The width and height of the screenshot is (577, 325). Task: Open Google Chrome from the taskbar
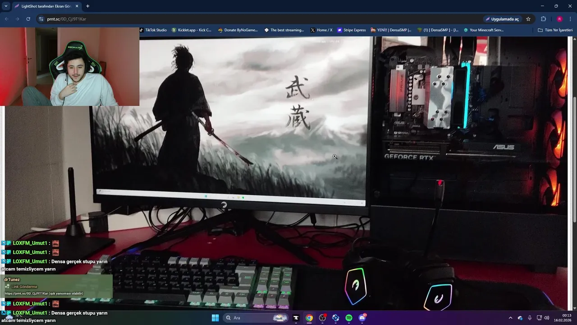pos(309,318)
